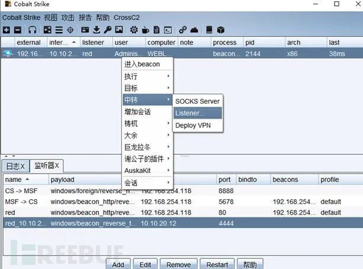Viewport: 363px width, 269px height.
Task: Switch to target table crosshair icon
Action: click(x=70, y=30)
